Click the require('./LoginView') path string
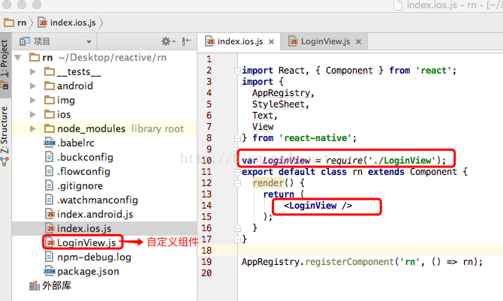This screenshot has height=301, width=503. coord(402,161)
